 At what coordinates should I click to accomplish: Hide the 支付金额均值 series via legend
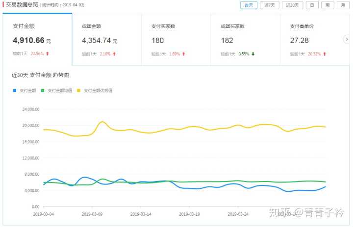[60, 91]
